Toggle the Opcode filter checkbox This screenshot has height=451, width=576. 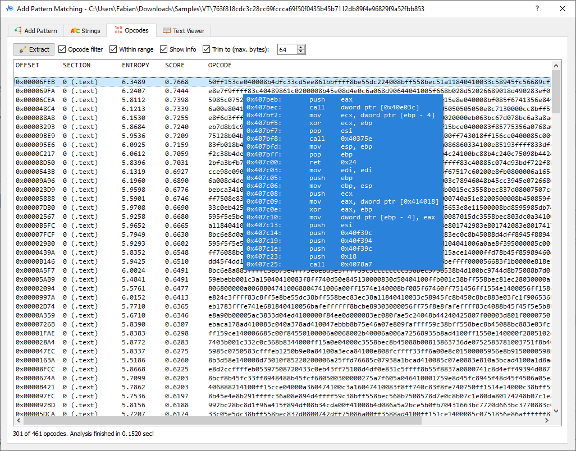62,49
